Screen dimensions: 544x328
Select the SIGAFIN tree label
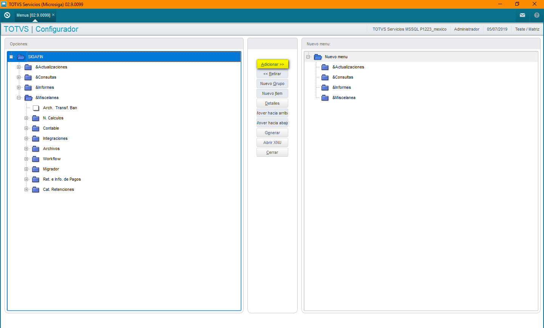tap(36, 57)
